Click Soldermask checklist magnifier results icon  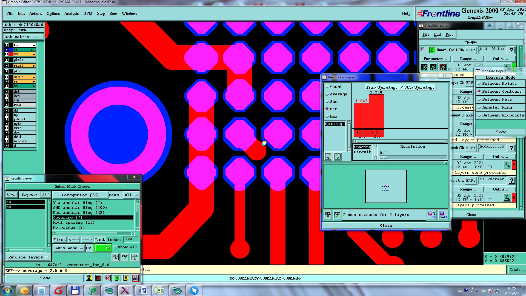[507, 165]
